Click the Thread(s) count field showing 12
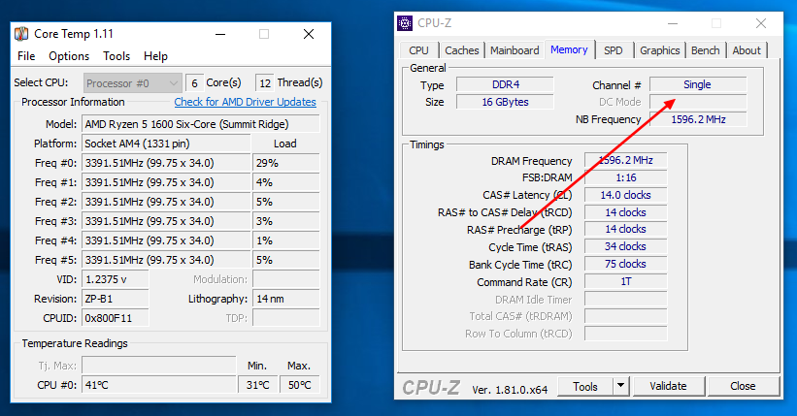797x416 pixels. coord(265,82)
